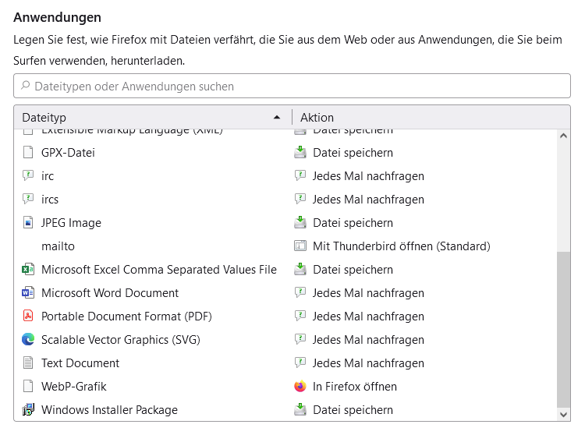Click the Microsoft Word Document icon
This screenshot has width=585, height=435.
click(28, 293)
